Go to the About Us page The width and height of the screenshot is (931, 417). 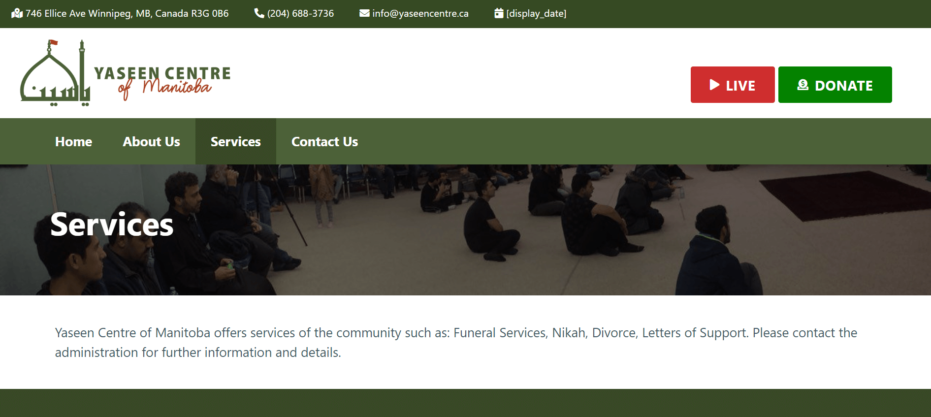coord(151,142)
